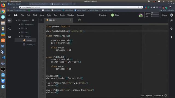Image resolution: width=175 pixels, height=98 pixels.
Task: Bookmark this page with the star
Action: click(x=142, y=7)
